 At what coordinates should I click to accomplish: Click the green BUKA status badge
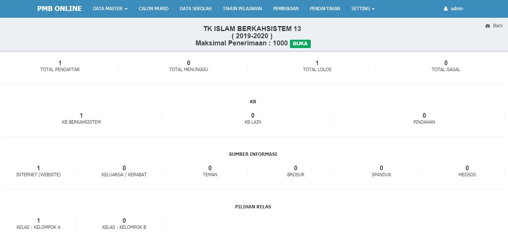300,43
